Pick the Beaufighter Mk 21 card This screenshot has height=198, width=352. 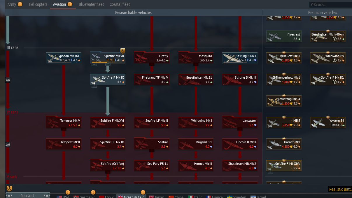(196, 79)
